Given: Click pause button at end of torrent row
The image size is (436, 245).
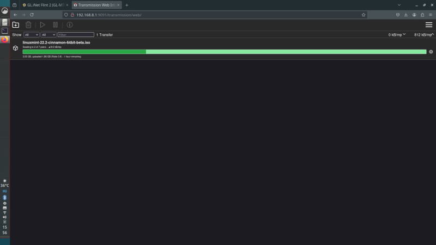Looking at the screenshot, I should (x=431, y=52).
